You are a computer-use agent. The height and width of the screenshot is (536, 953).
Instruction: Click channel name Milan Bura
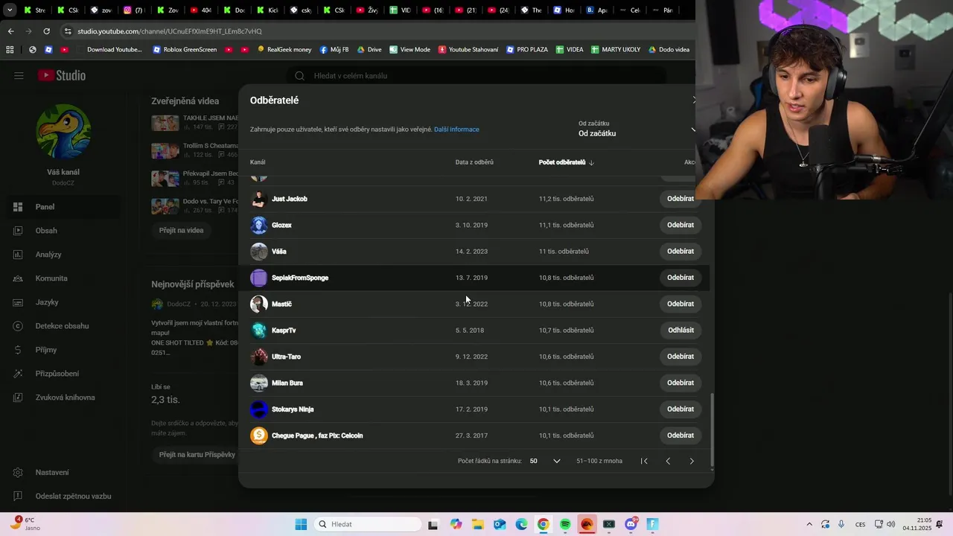coord(287,383)
